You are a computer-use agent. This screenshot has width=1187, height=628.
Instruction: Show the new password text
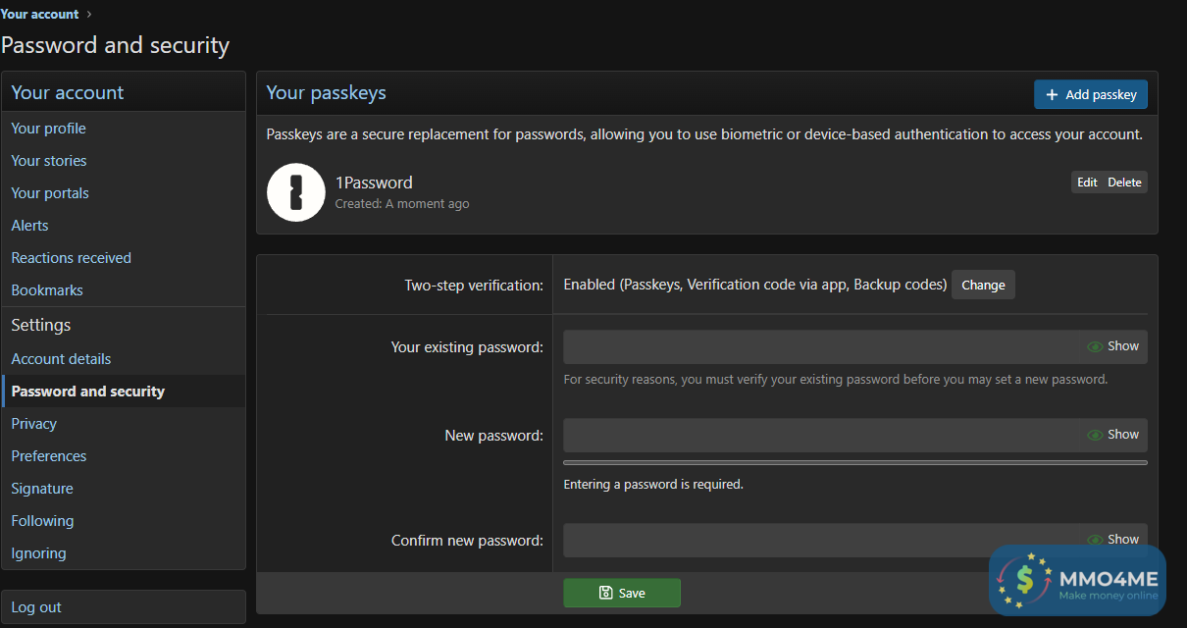click(x=1112, y=435)
